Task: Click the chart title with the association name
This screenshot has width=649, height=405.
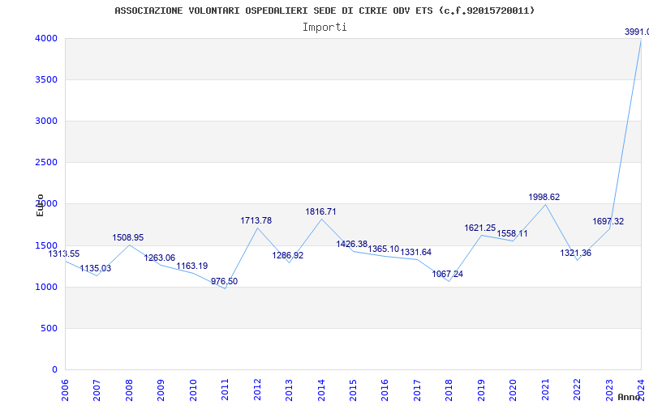Action: (x=324, y=11)
